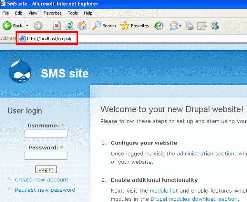Open the Back button history dropdown
The width and height of the screenshot is (247, 202).
(27, 26)
